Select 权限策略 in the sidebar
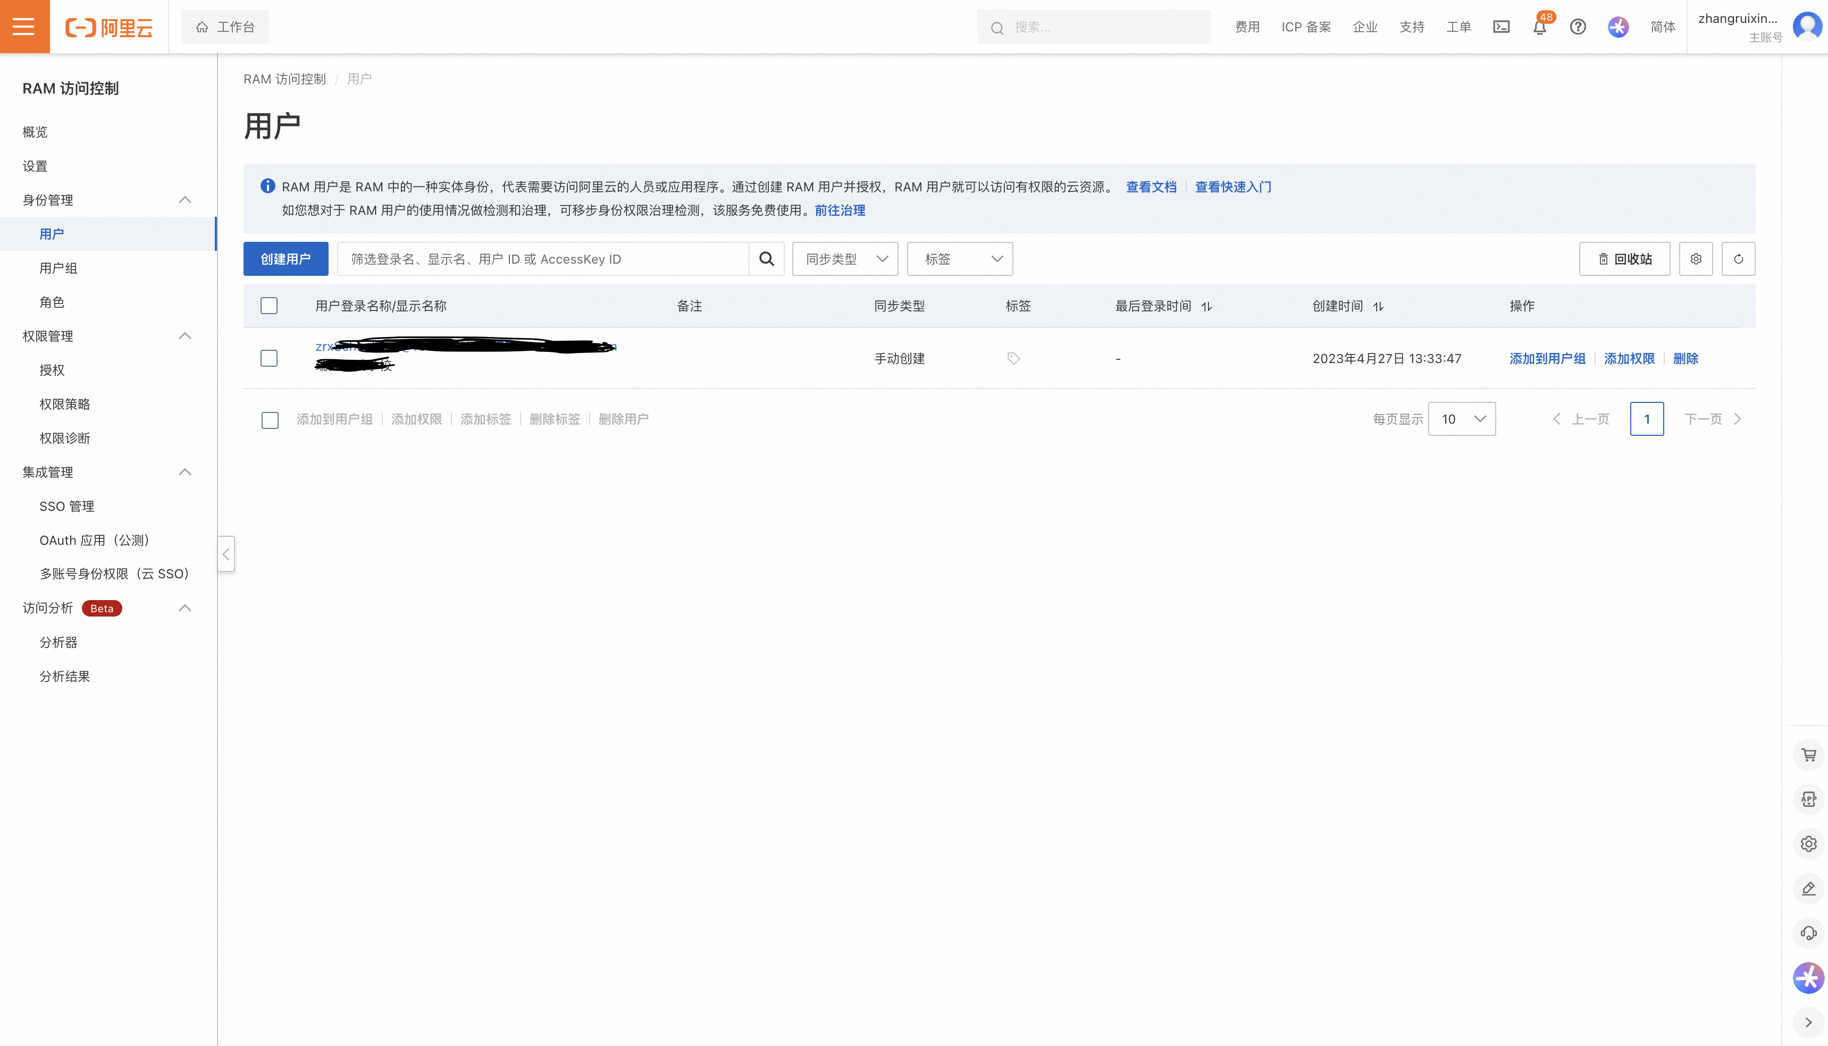This screenshot has height=1046, width=1828. pos(65,404)
